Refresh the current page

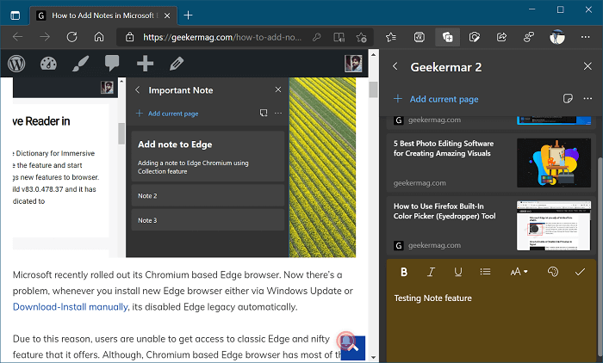pyautogui.click(x=71, y=37)
